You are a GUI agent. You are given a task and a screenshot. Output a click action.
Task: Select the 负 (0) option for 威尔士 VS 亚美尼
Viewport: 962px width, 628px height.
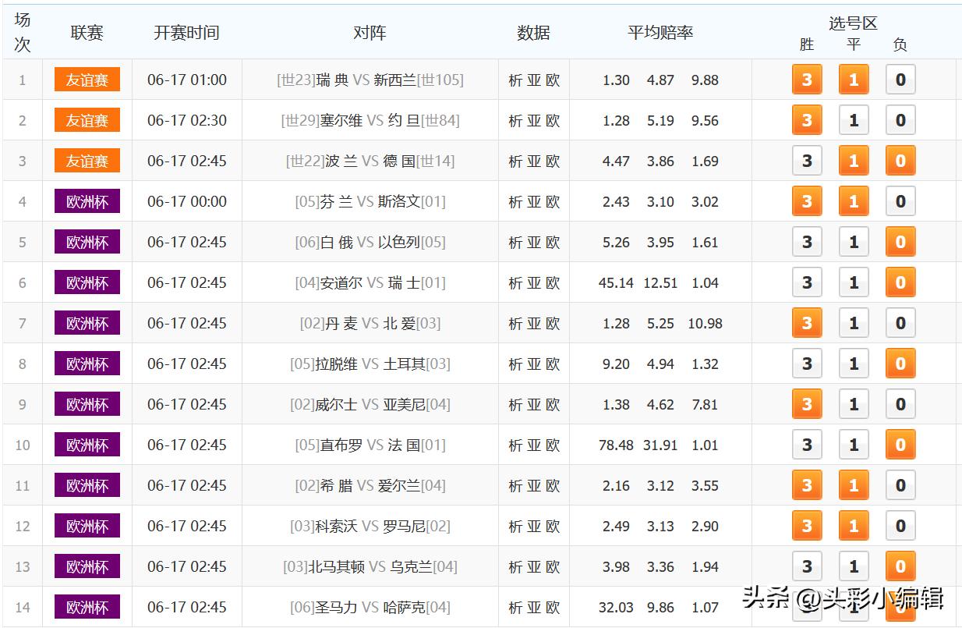pos(900,404)
